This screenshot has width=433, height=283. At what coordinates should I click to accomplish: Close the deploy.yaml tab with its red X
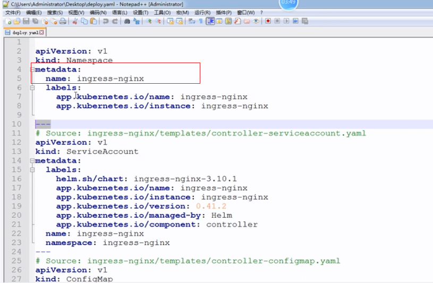(x=41, y=32)
